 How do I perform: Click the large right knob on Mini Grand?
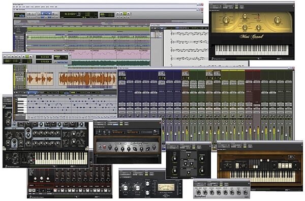[278, 20]
